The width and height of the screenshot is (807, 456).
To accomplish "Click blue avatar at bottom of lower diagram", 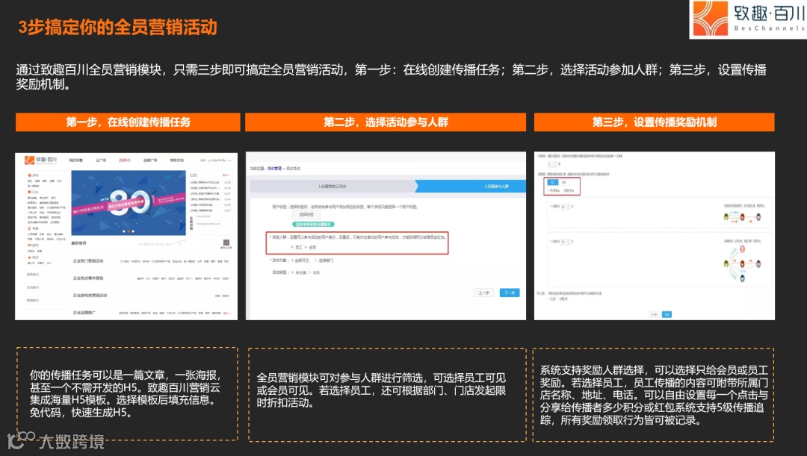I will (x=742, y=278).
